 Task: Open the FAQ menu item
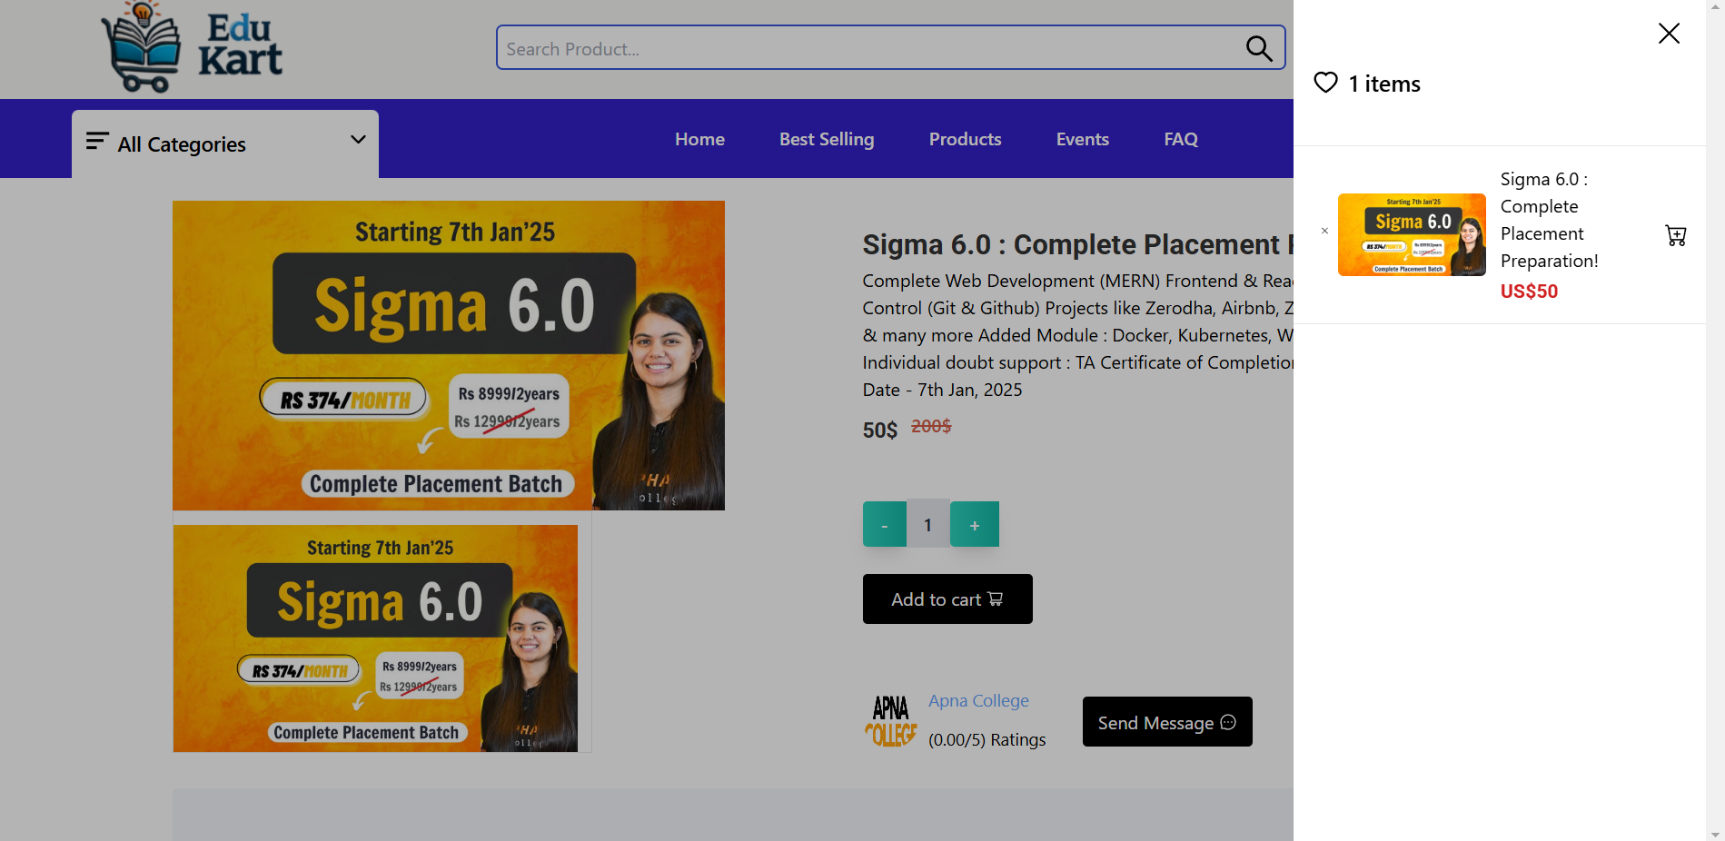1181,139
